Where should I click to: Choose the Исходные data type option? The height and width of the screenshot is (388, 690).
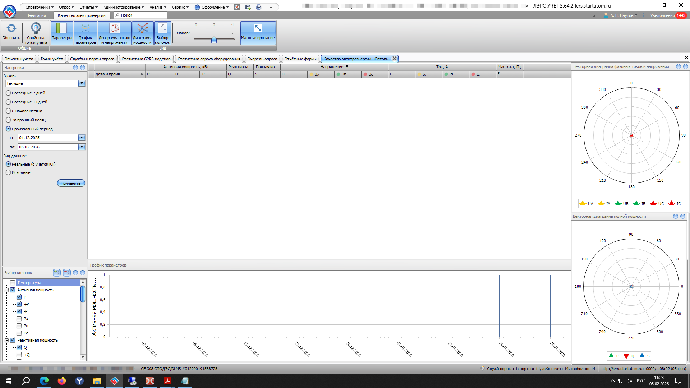(8, 172)
